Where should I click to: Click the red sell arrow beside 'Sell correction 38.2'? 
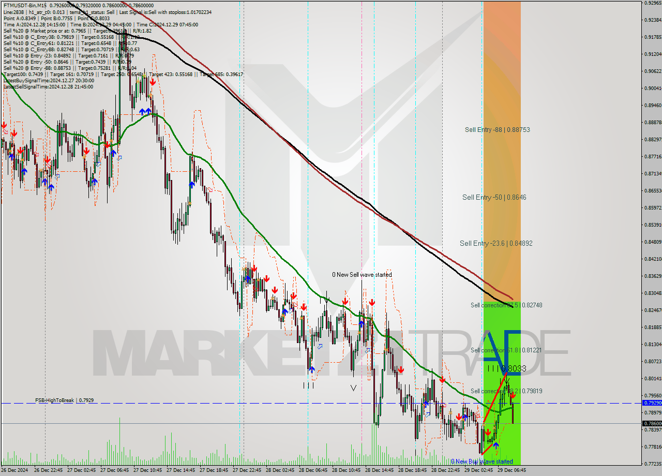point(513,395)
